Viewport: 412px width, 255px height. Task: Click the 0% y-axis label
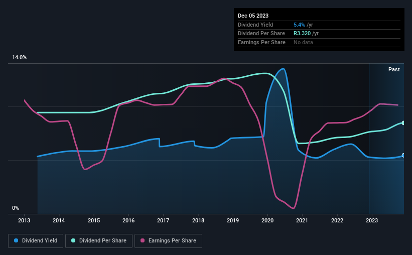click(x=16, y=208)
